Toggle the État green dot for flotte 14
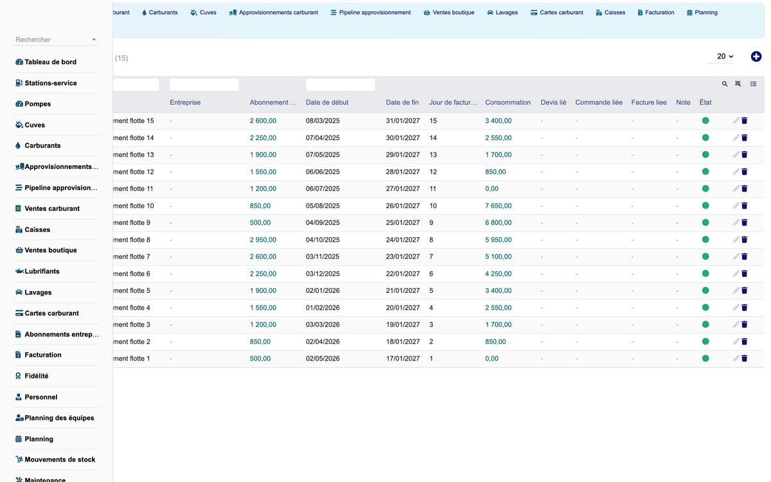The width and height of the screenshot is (771, 482). click(705, 138)
